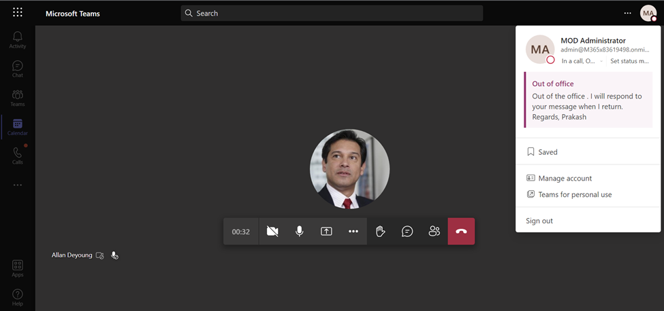Image resolution: width=664 pixels, height=311 pixels.
Task: Open more actions in call toolbar
Action: (353, 232)
